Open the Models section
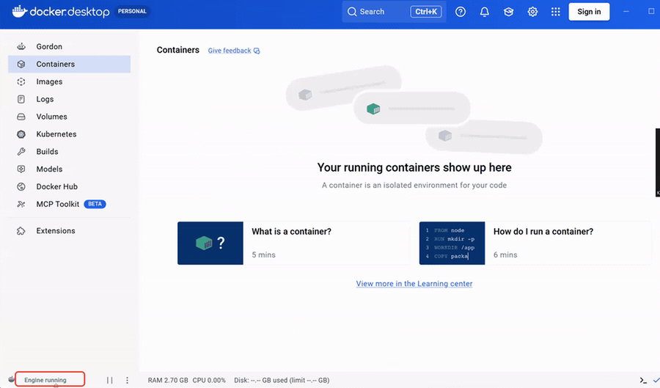660x388 pixels. point(69,169)
